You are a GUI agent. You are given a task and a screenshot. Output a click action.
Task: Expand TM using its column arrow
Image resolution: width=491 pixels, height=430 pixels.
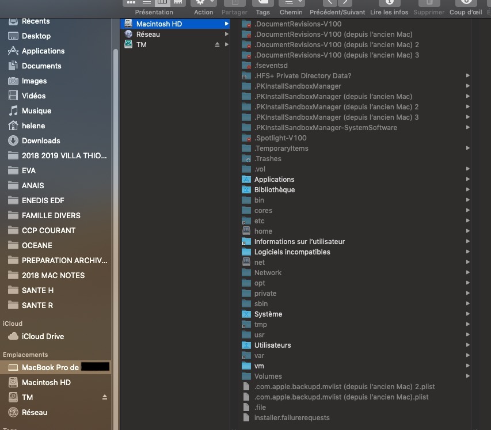coord(226,44)
